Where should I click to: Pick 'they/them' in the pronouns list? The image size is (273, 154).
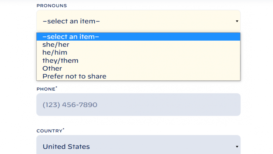[60, 61]
